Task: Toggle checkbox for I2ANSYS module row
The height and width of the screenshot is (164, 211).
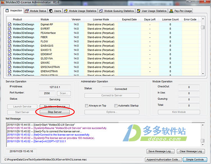Action: (10, 50)
